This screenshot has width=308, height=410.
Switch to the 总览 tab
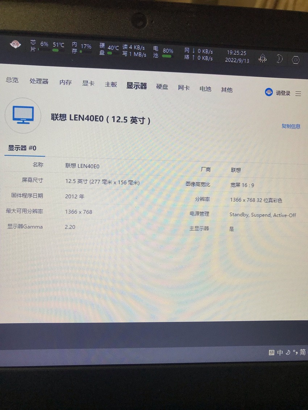pos(12,80)
